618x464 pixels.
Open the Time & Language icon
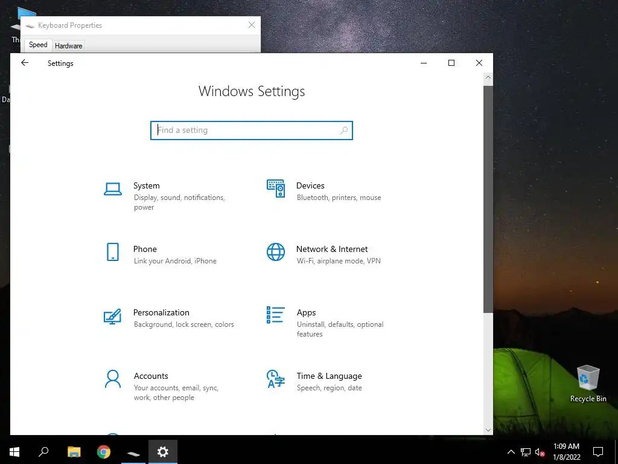(x=275, y=379)
